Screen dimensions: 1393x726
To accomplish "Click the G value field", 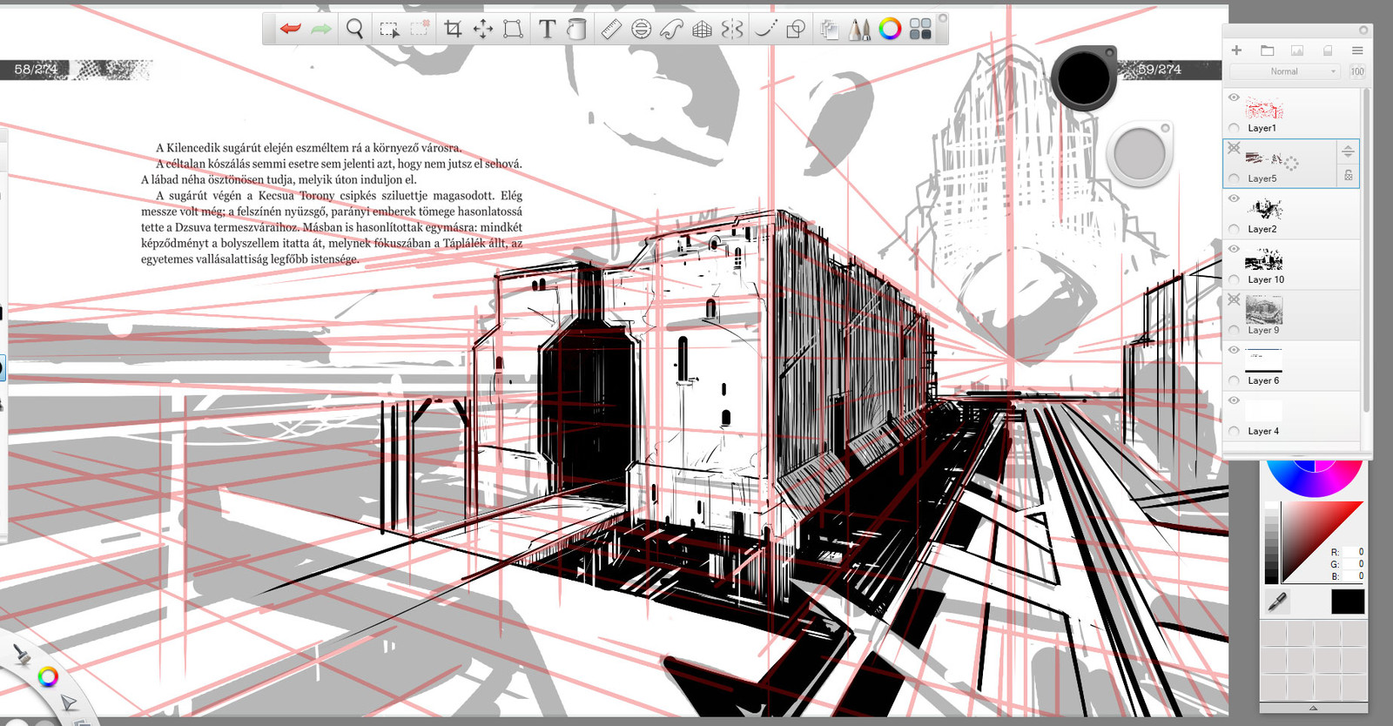I will [x=1354, y=564].
